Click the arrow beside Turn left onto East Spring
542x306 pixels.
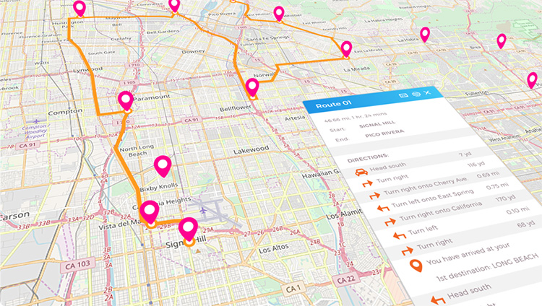[383, 209]
